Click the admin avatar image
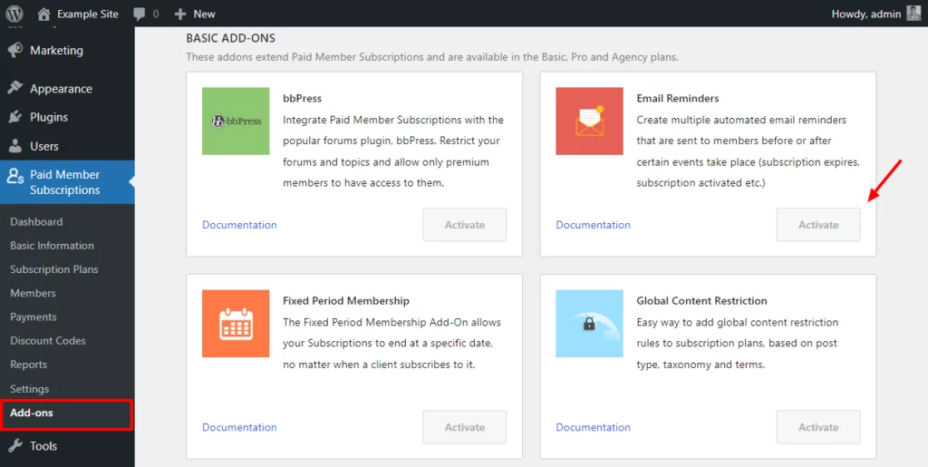The width and height of the screenshot is (928, 467). [913, 14]
